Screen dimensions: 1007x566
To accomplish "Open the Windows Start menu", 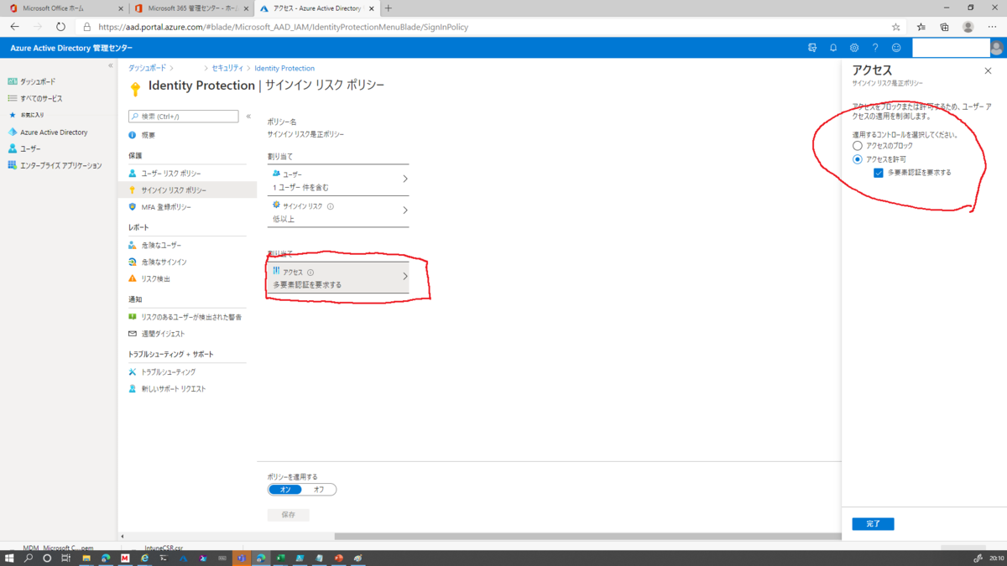I will click(x=9, y=558).
